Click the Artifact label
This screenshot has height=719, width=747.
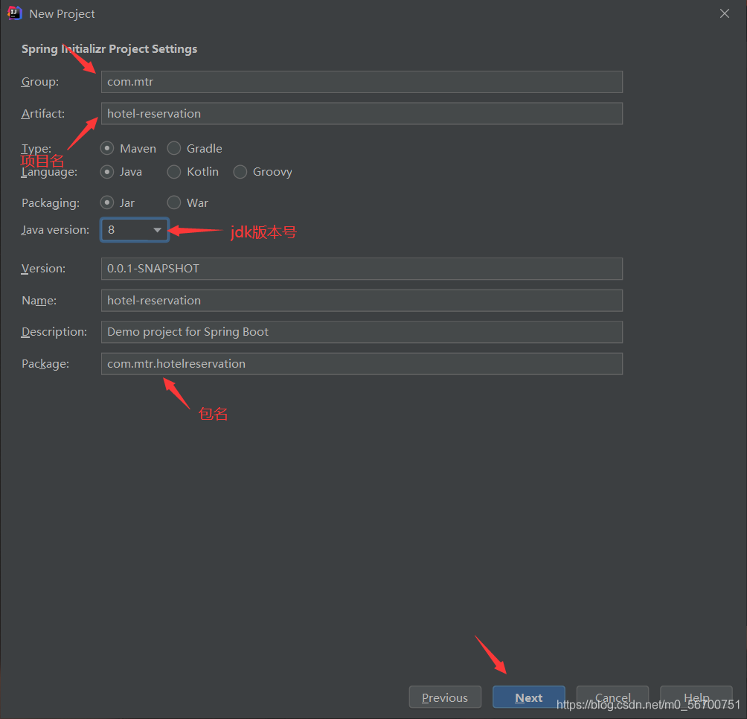pos(43,113)
